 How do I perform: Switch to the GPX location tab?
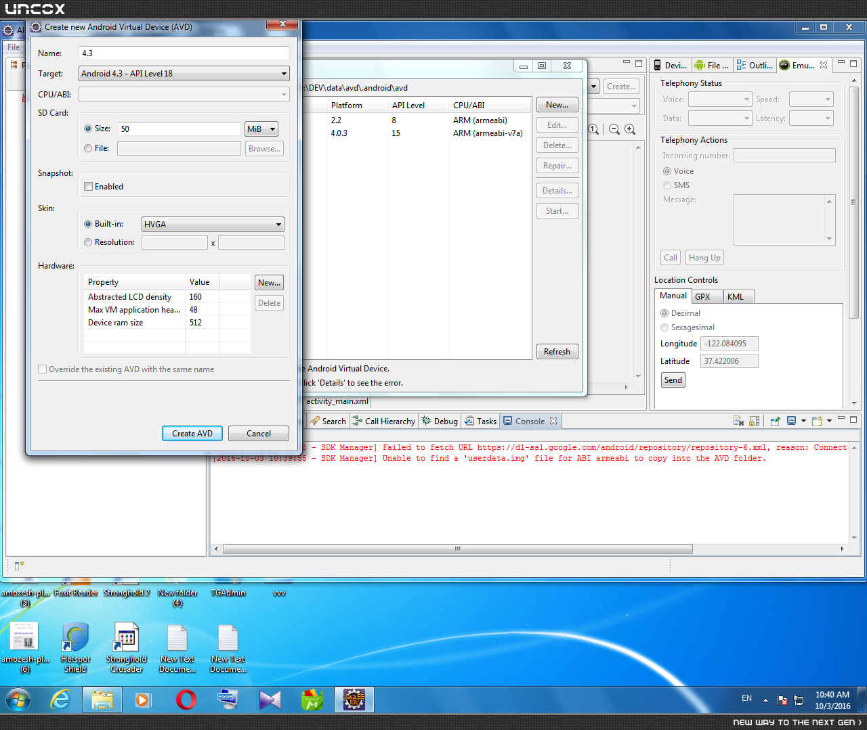706,296
